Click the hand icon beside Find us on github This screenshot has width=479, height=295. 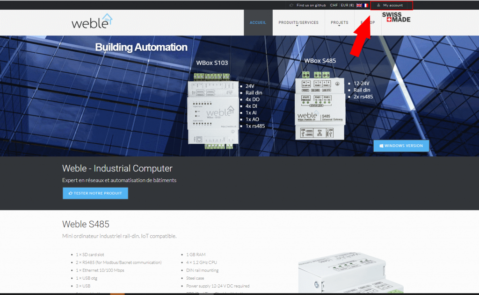[x=291, y=5]
